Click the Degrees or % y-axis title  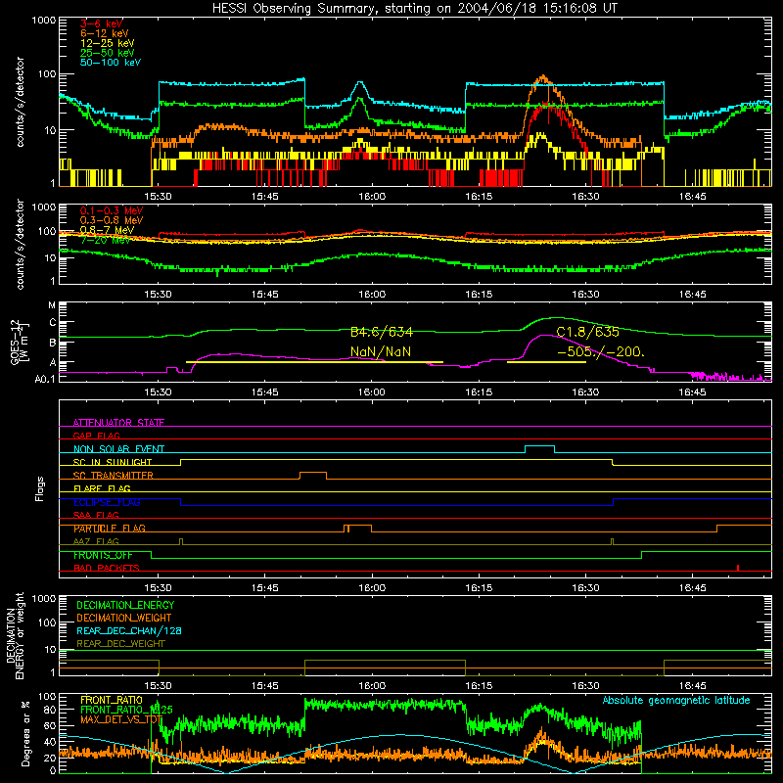[25, 733]
